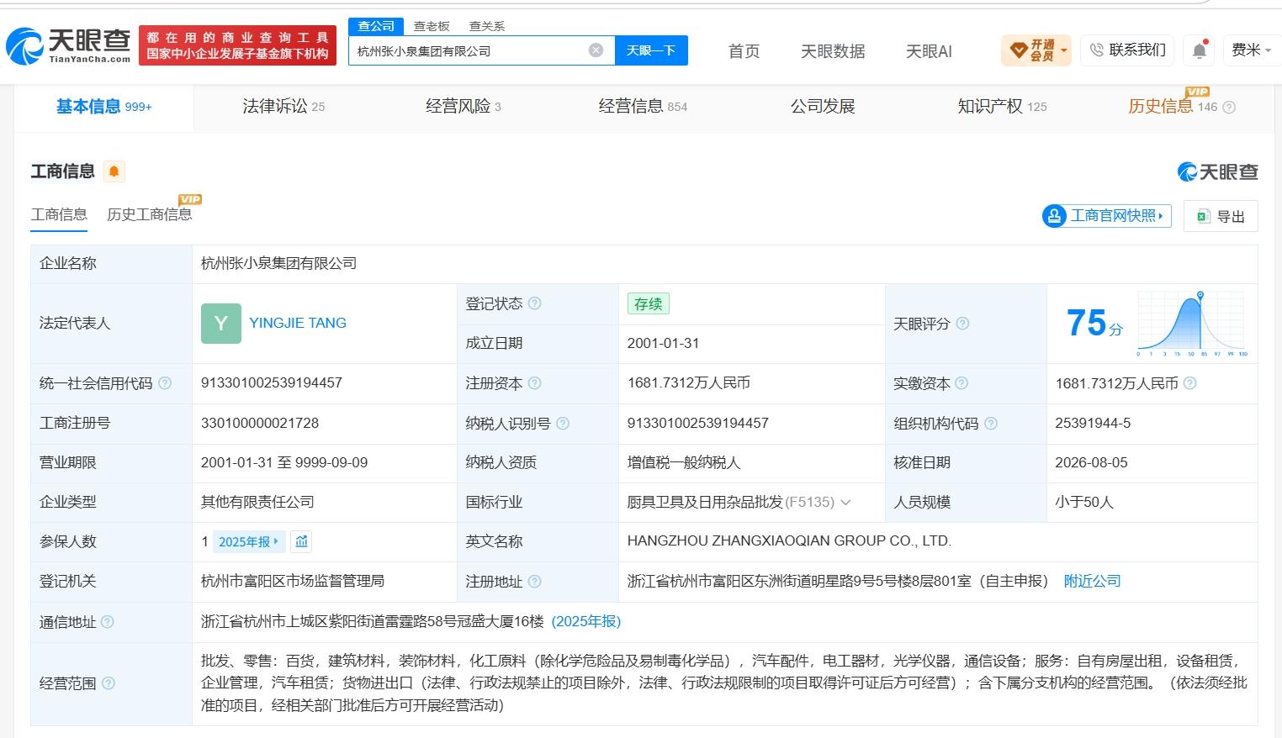The image size is (1282, 738).
Task: Click the Excel icon on 导出
Action: coord(1203,216)
